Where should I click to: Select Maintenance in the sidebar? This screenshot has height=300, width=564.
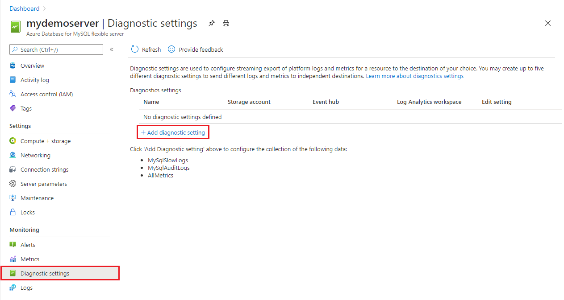pyautogui.click(x=37, y=198)
